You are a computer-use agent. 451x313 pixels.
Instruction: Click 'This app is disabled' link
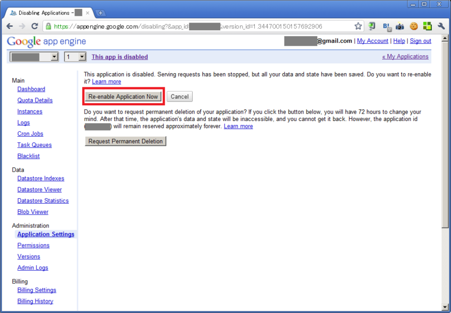(x=120, y=57)
